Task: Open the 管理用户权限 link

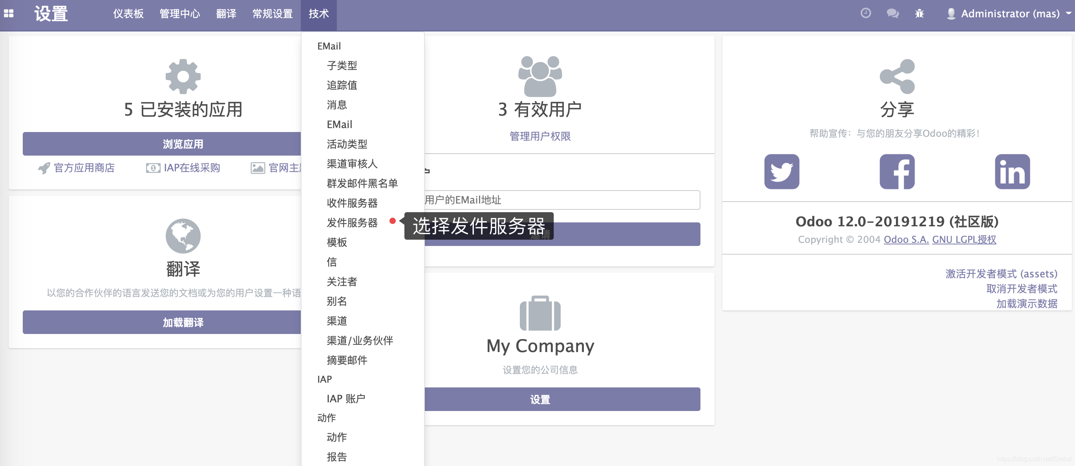Action: tap(540, 136)
